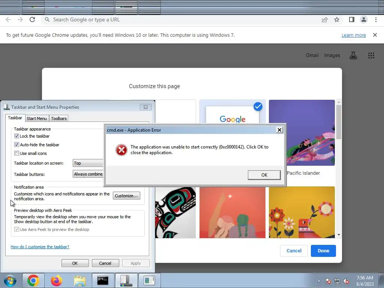Click the Pacific Islander label
Viewport: 384px width, 288px height.
(x=303, y=173)
